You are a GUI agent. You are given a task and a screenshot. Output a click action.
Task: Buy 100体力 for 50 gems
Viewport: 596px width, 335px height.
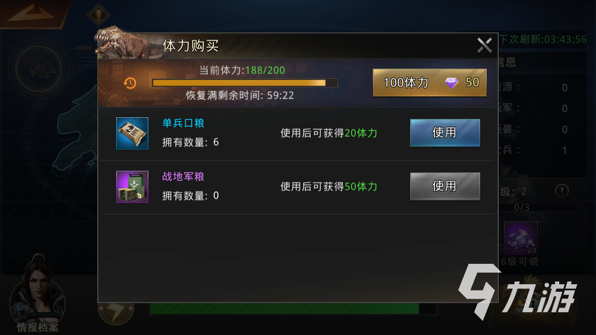[x=430, y=83]
